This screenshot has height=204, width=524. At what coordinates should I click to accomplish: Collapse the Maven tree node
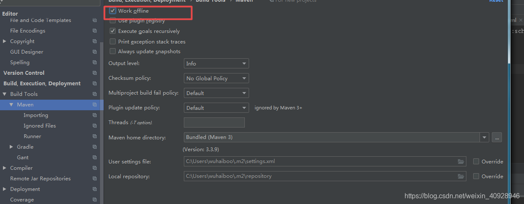[11, 105]
